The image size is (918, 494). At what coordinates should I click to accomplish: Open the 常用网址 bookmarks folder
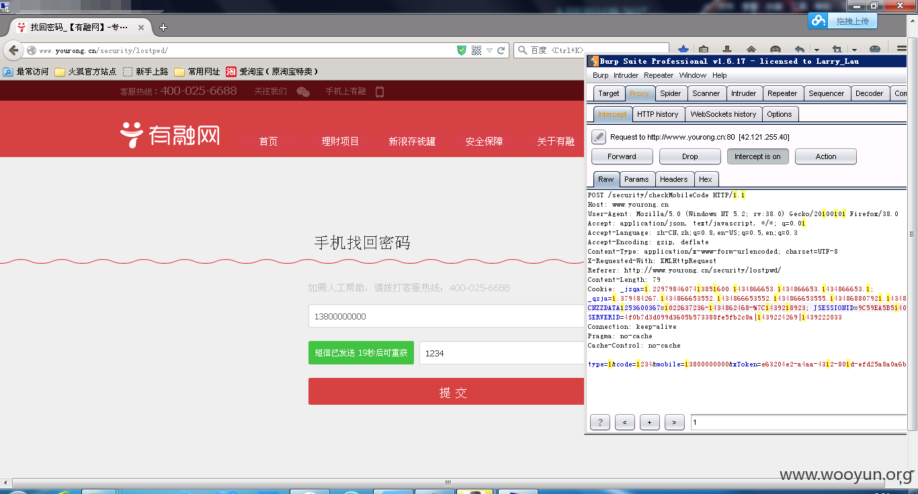click(x=197, y=71)
